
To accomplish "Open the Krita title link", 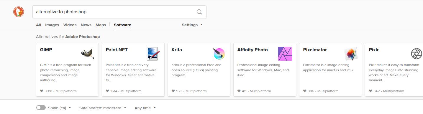I will click(177, 50).
